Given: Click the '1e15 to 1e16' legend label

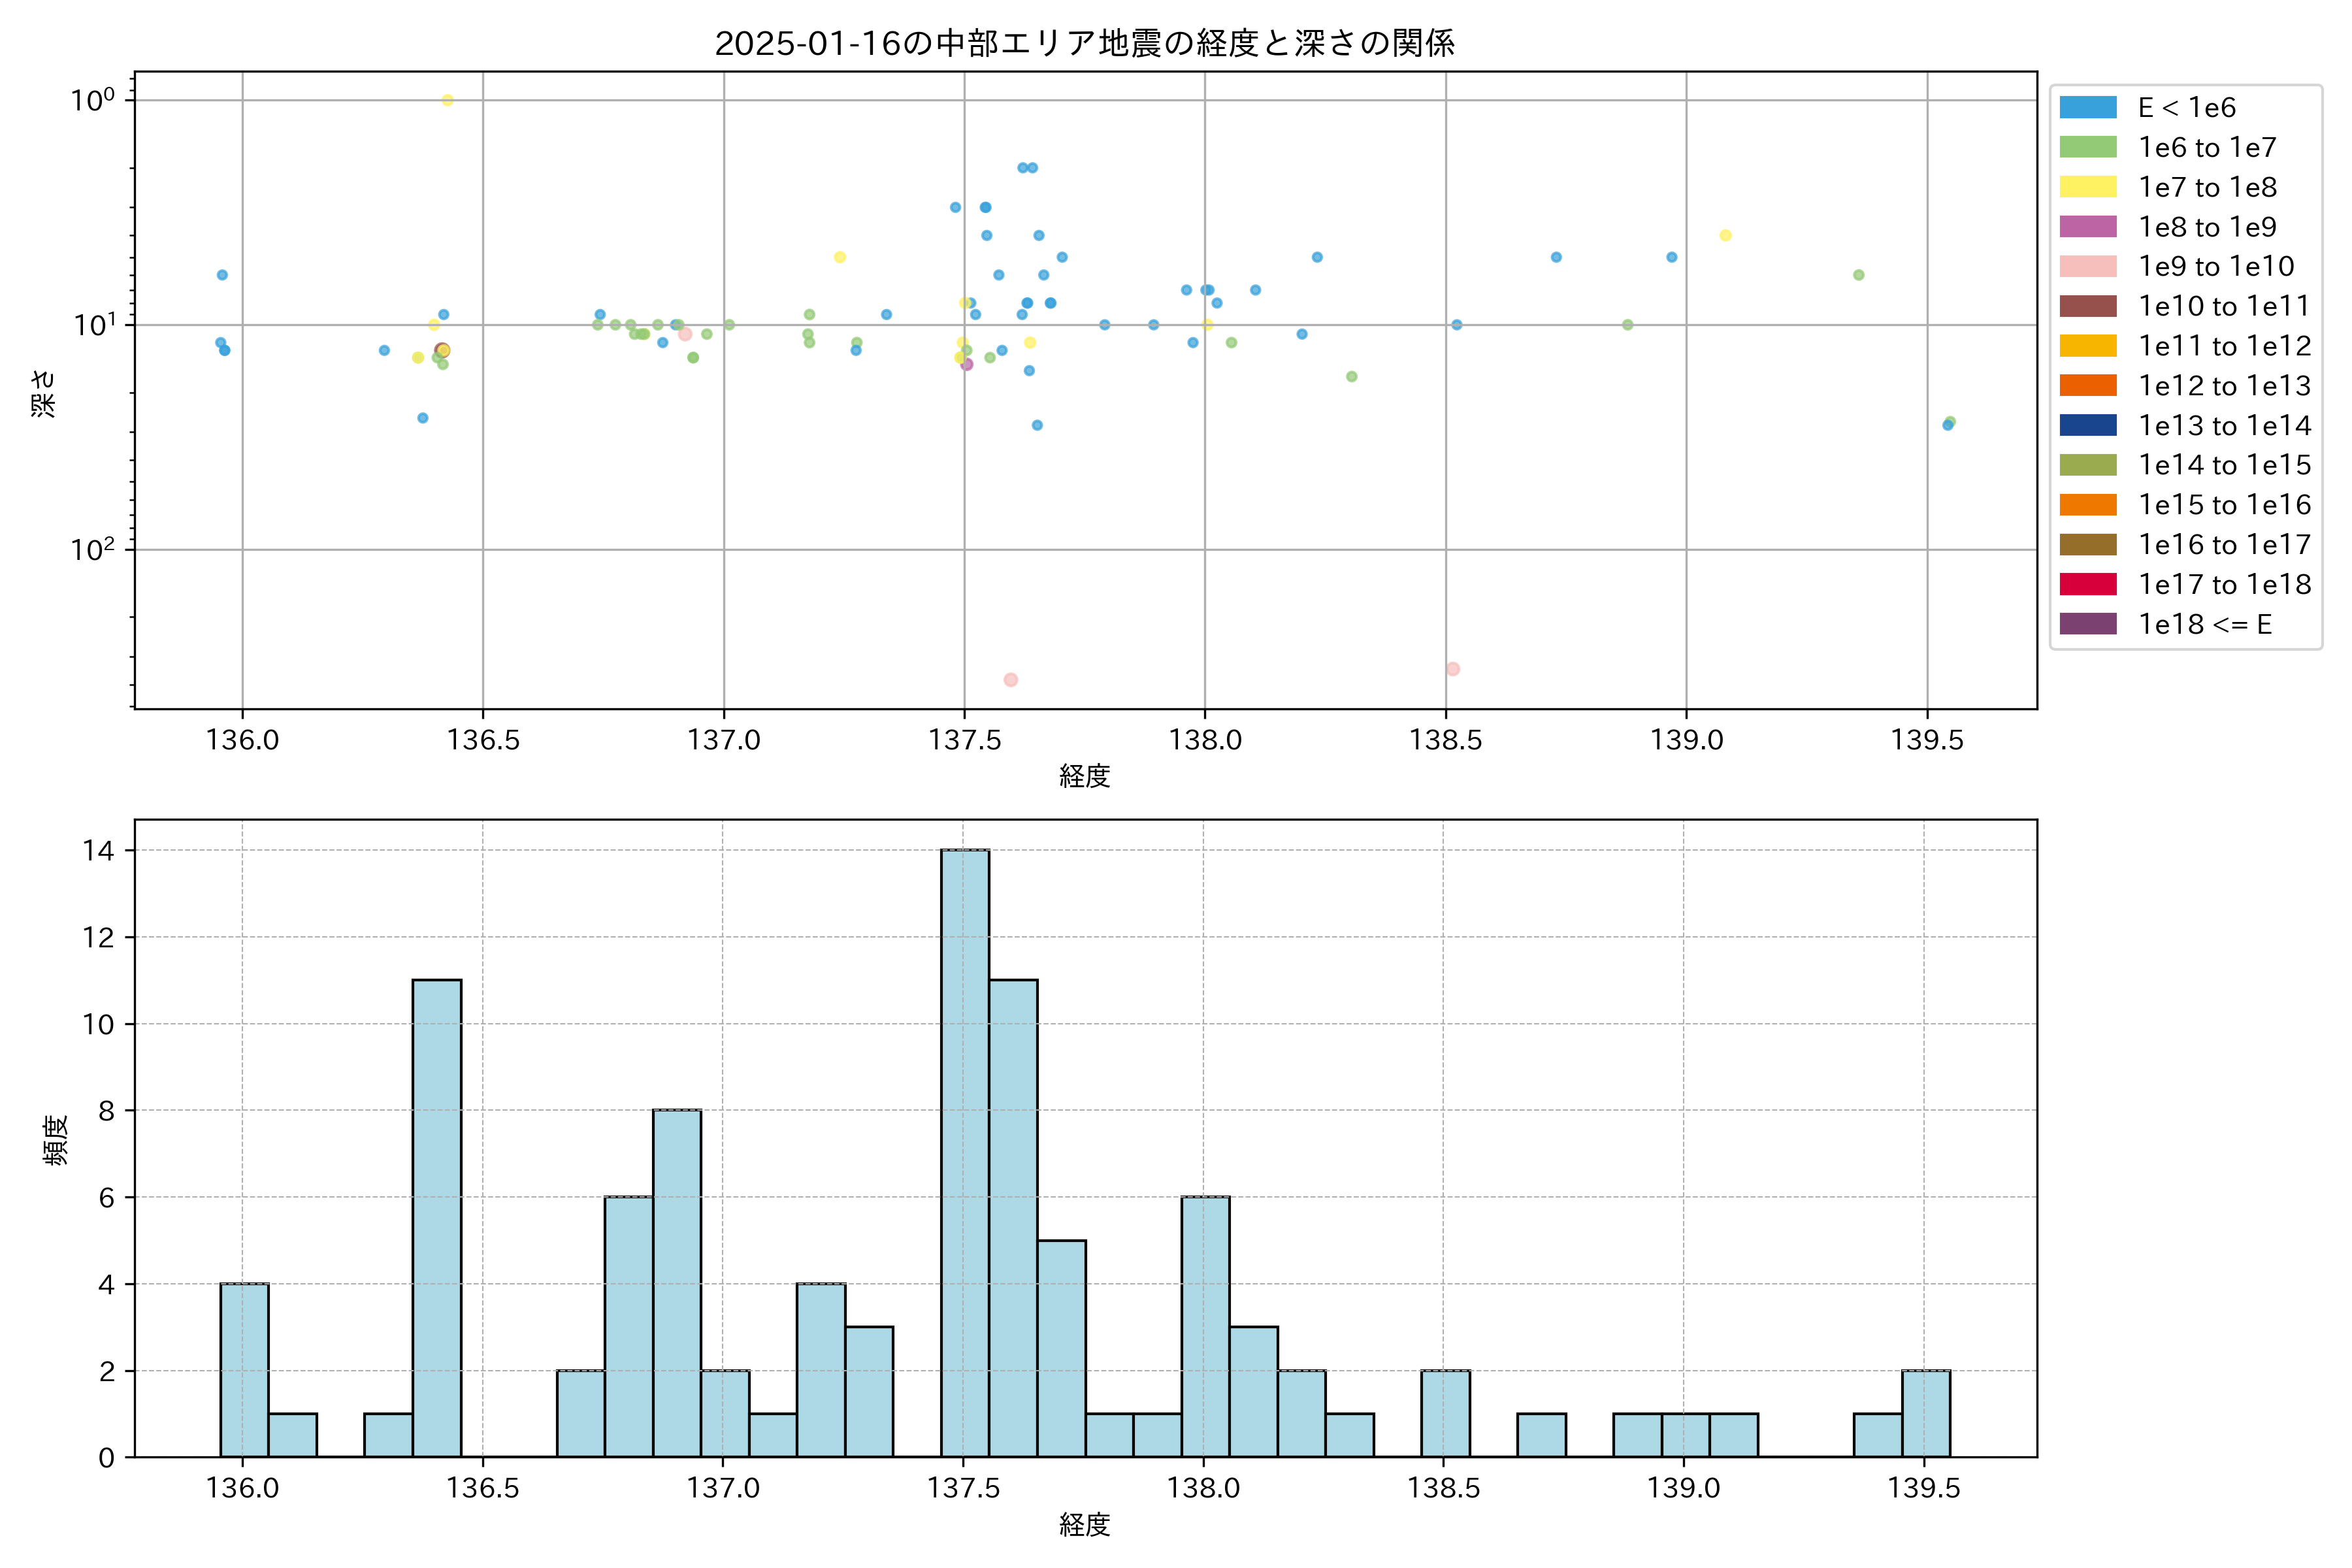Looking at the screenshot, I should (2224, 505).
